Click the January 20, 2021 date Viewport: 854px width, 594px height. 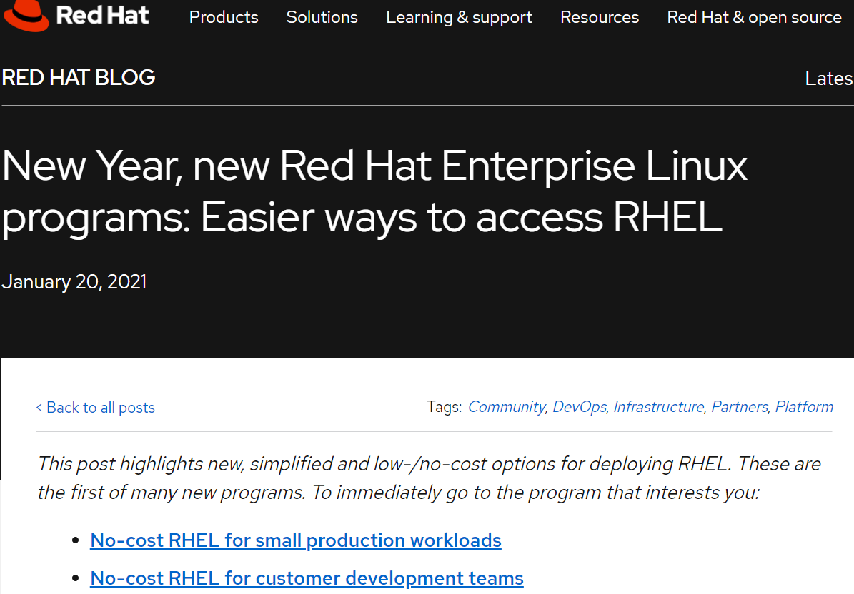tap(74, 282)
